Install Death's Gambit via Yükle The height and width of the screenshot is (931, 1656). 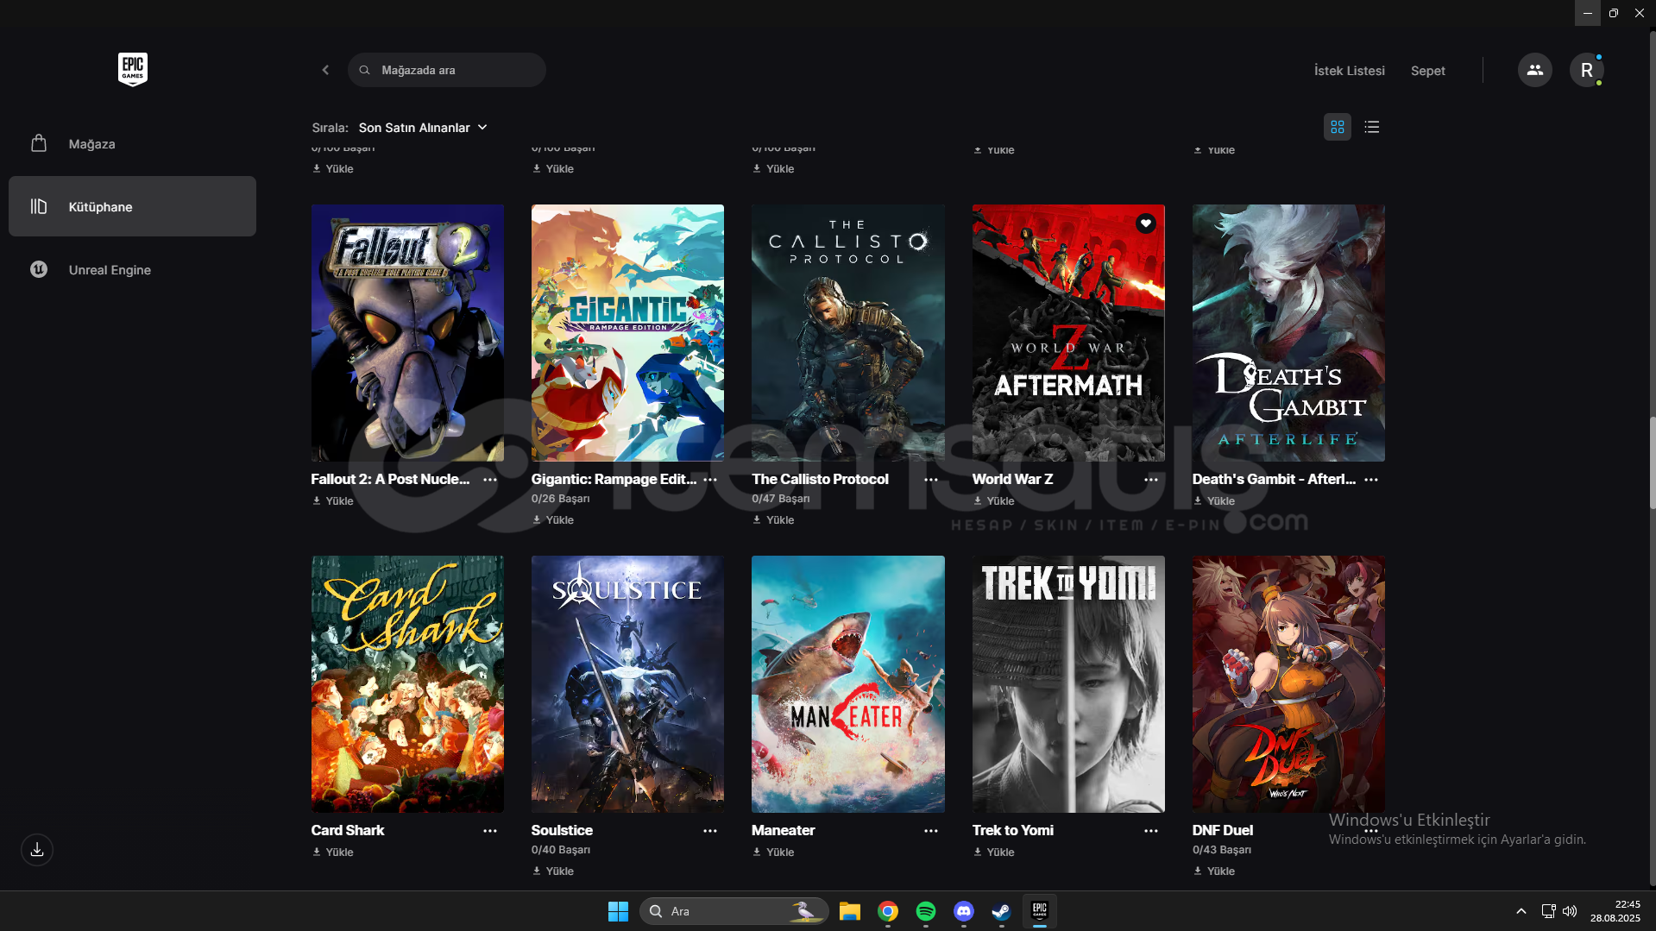click(1214, 501)
